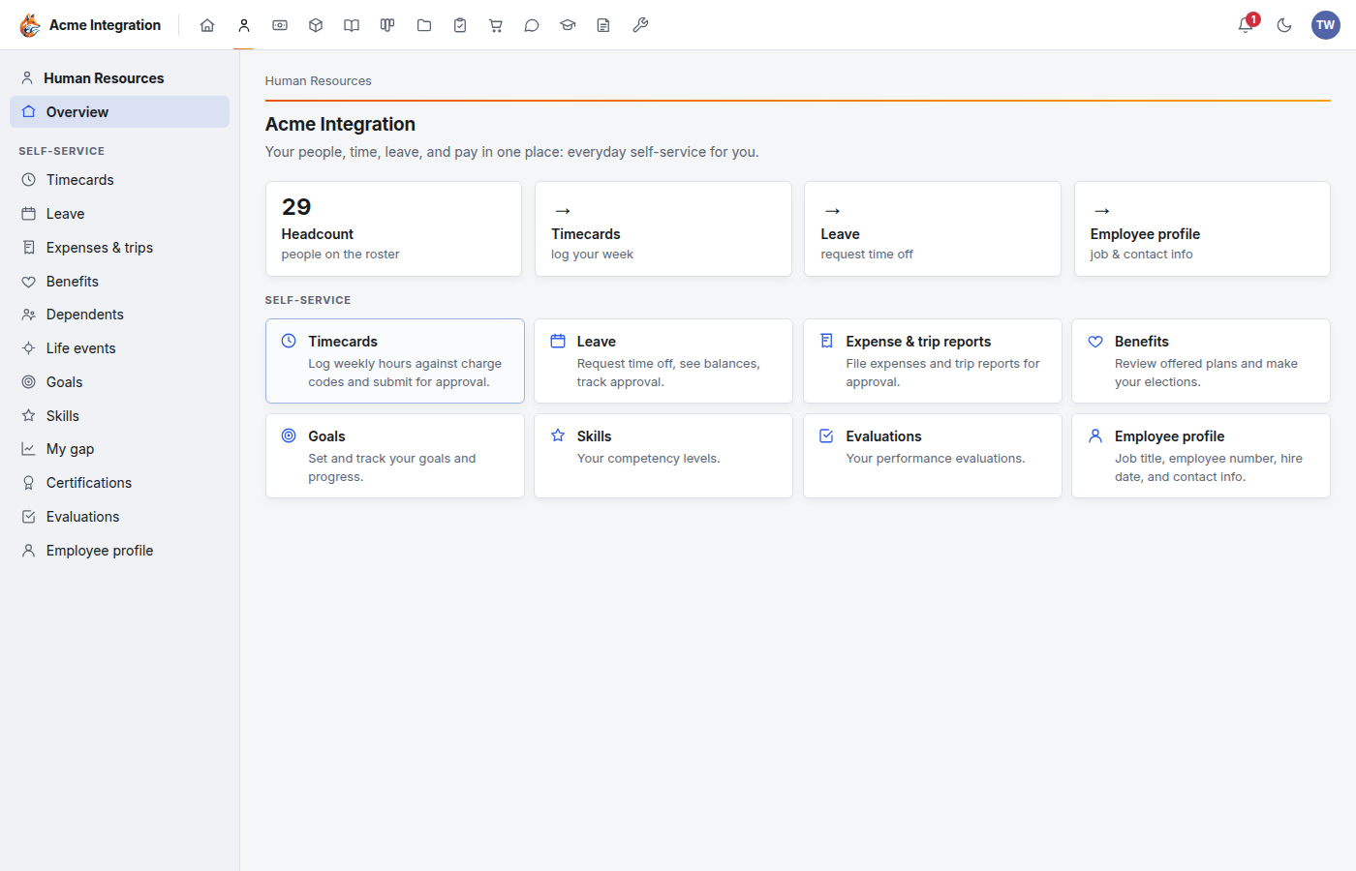
Task: Click the arrow on Employee profile quick card
Action: coord(1101,211)
